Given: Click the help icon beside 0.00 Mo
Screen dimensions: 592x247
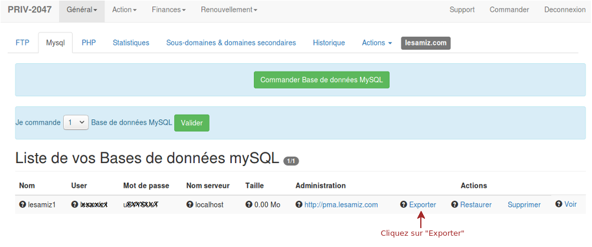Looking at the screenshot, I should coord(248,204).
